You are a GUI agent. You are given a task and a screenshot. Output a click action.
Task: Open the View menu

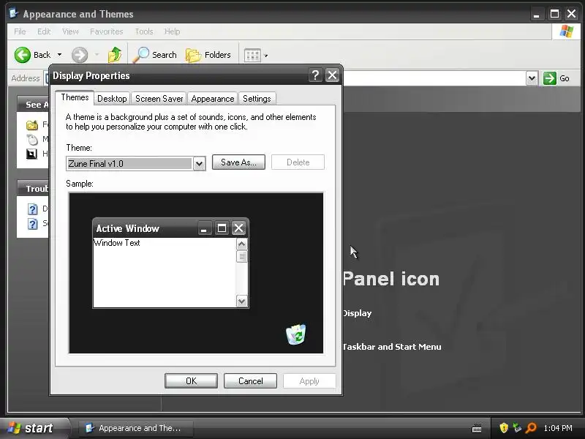pyautogui.click(x=70, y=31)
